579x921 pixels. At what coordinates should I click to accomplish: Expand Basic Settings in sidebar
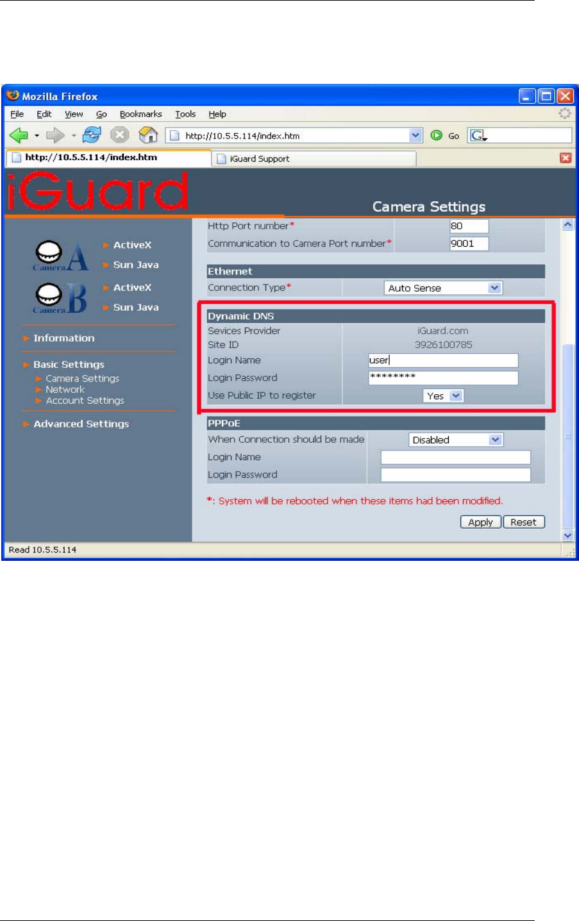(x=69, y=365)
